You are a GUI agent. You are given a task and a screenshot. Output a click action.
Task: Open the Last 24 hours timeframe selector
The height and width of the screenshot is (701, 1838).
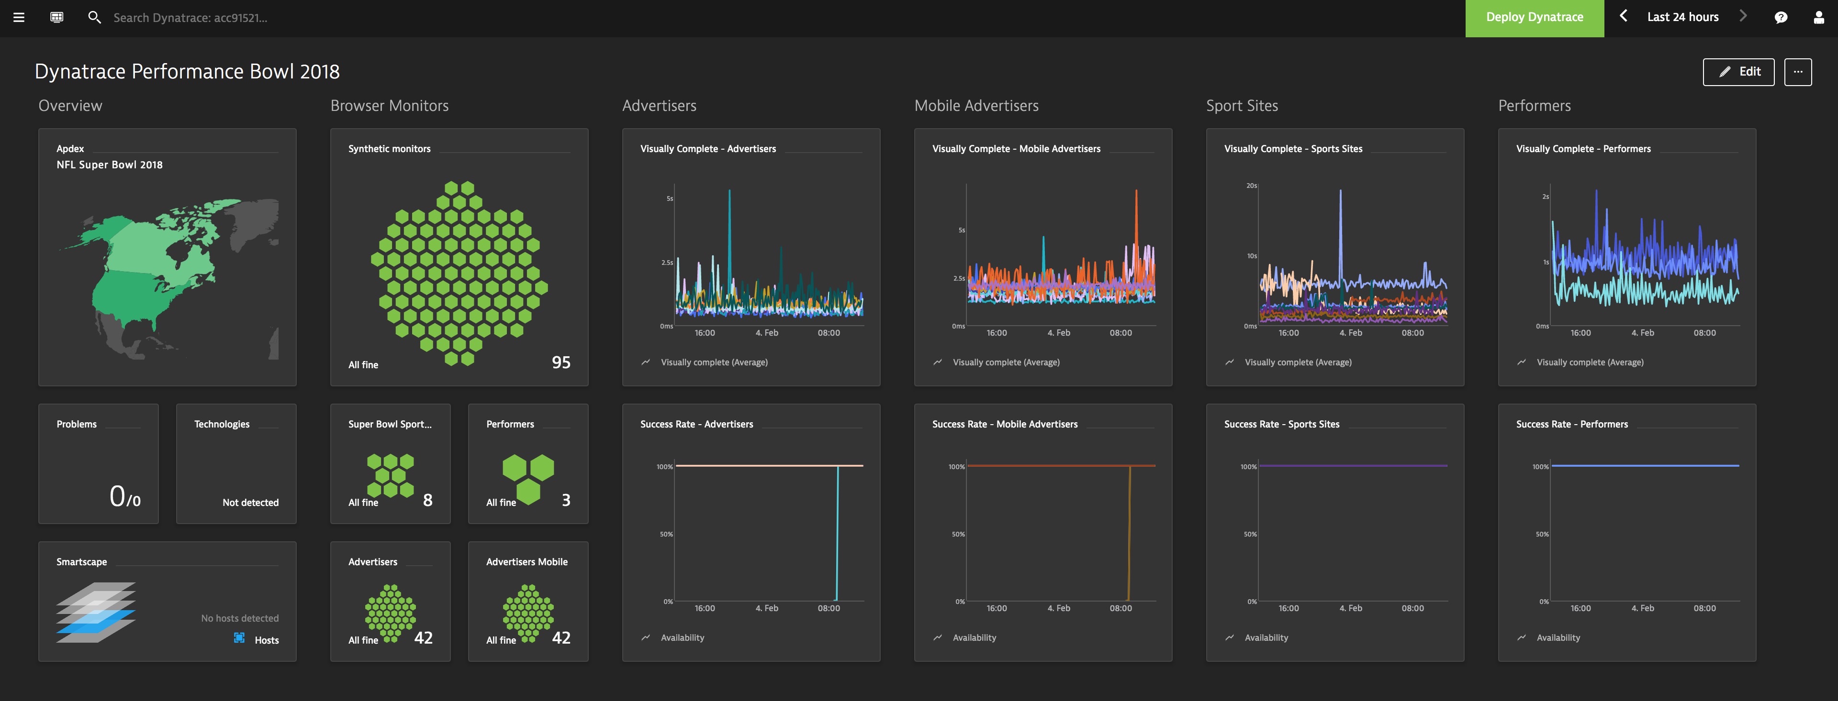coord(1682,17)
